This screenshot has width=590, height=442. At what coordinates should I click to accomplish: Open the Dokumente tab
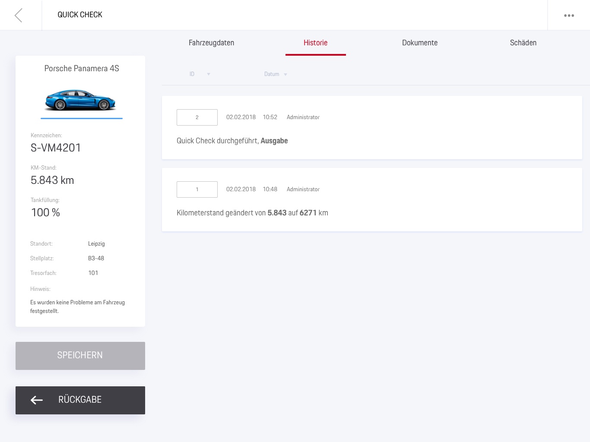pos(419,43)
